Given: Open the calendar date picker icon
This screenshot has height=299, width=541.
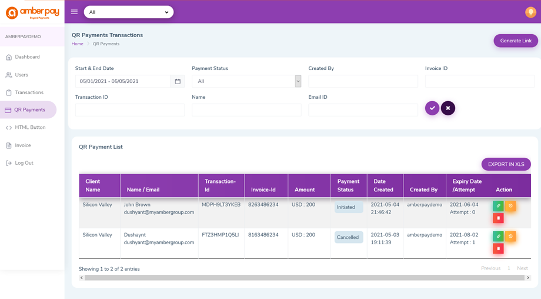Looking at the screenshot, I should [178, 81].
